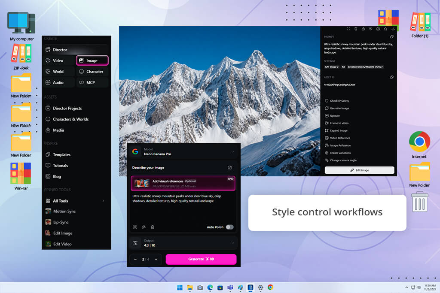This screenshot has width=440, height=293.
Task: Expand All Tools with the chevron arrow
Action: tap(103, 201)
